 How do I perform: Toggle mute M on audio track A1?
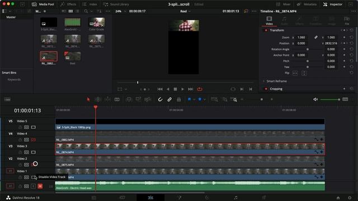pyautogui.click(x=40, y=186)
